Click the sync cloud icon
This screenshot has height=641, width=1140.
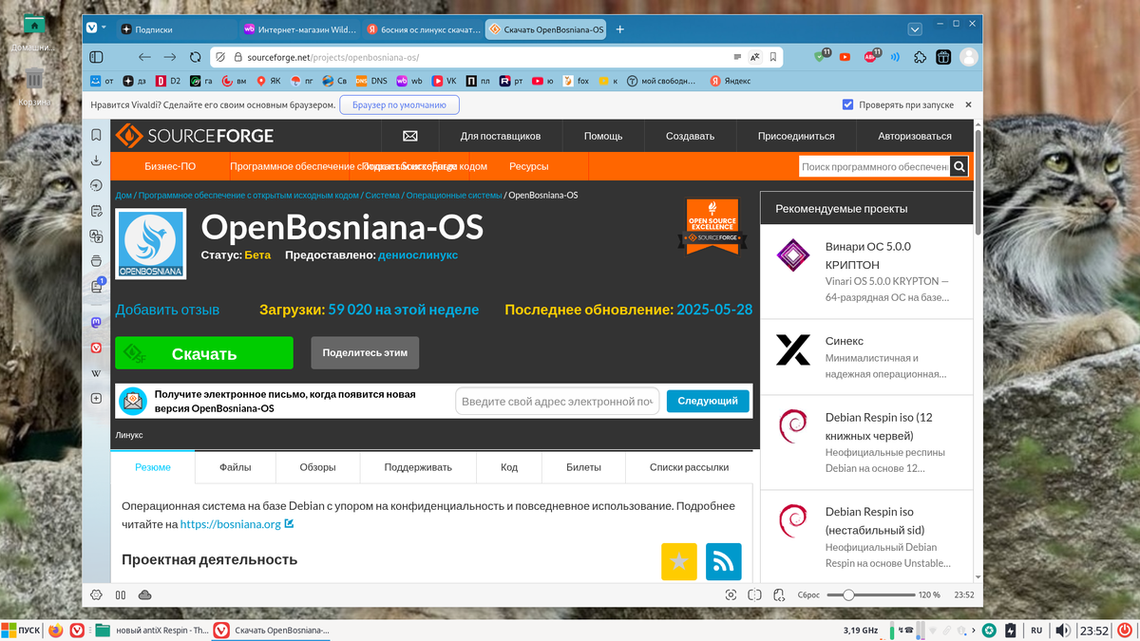click(145, 594)
